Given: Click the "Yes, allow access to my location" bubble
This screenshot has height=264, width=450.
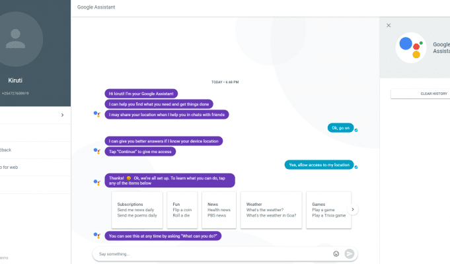Looking at the screenshot, I should [x=319, y=165].
